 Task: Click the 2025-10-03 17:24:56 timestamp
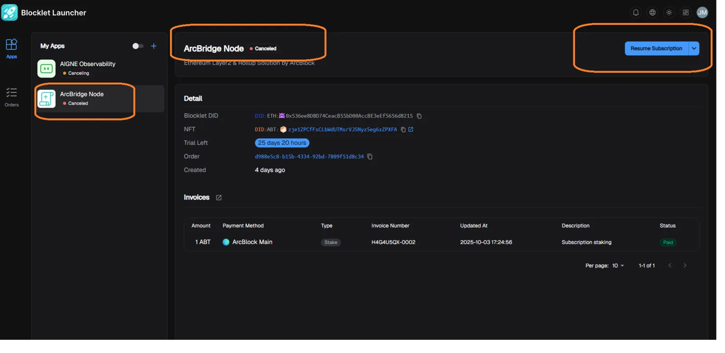tap(486, 242)
